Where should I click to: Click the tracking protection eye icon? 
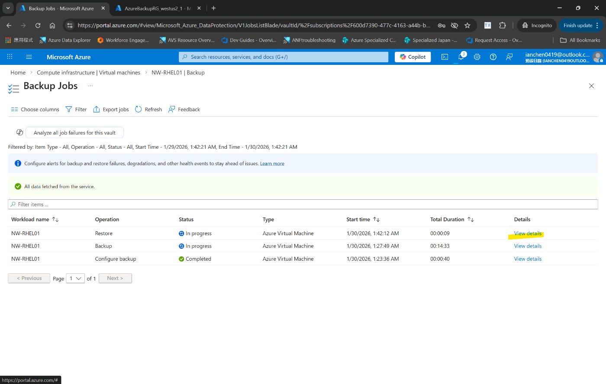[x=454, y=26]
